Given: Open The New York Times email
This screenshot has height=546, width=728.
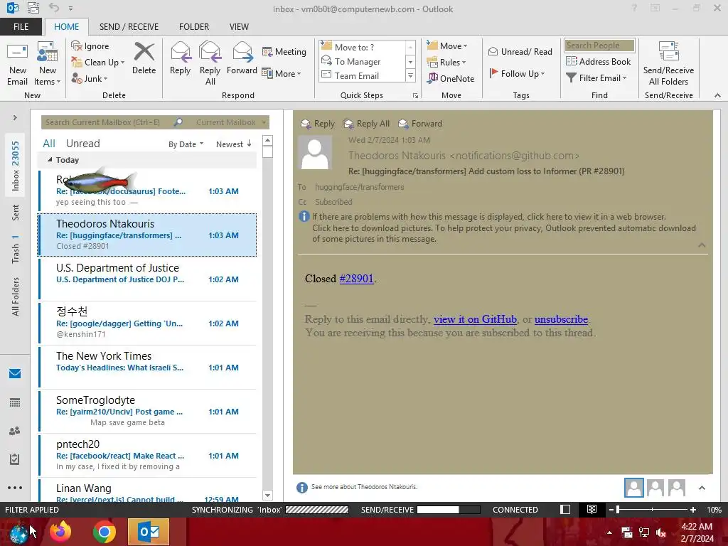Looking at the screenshot, I should coord(148,367).
